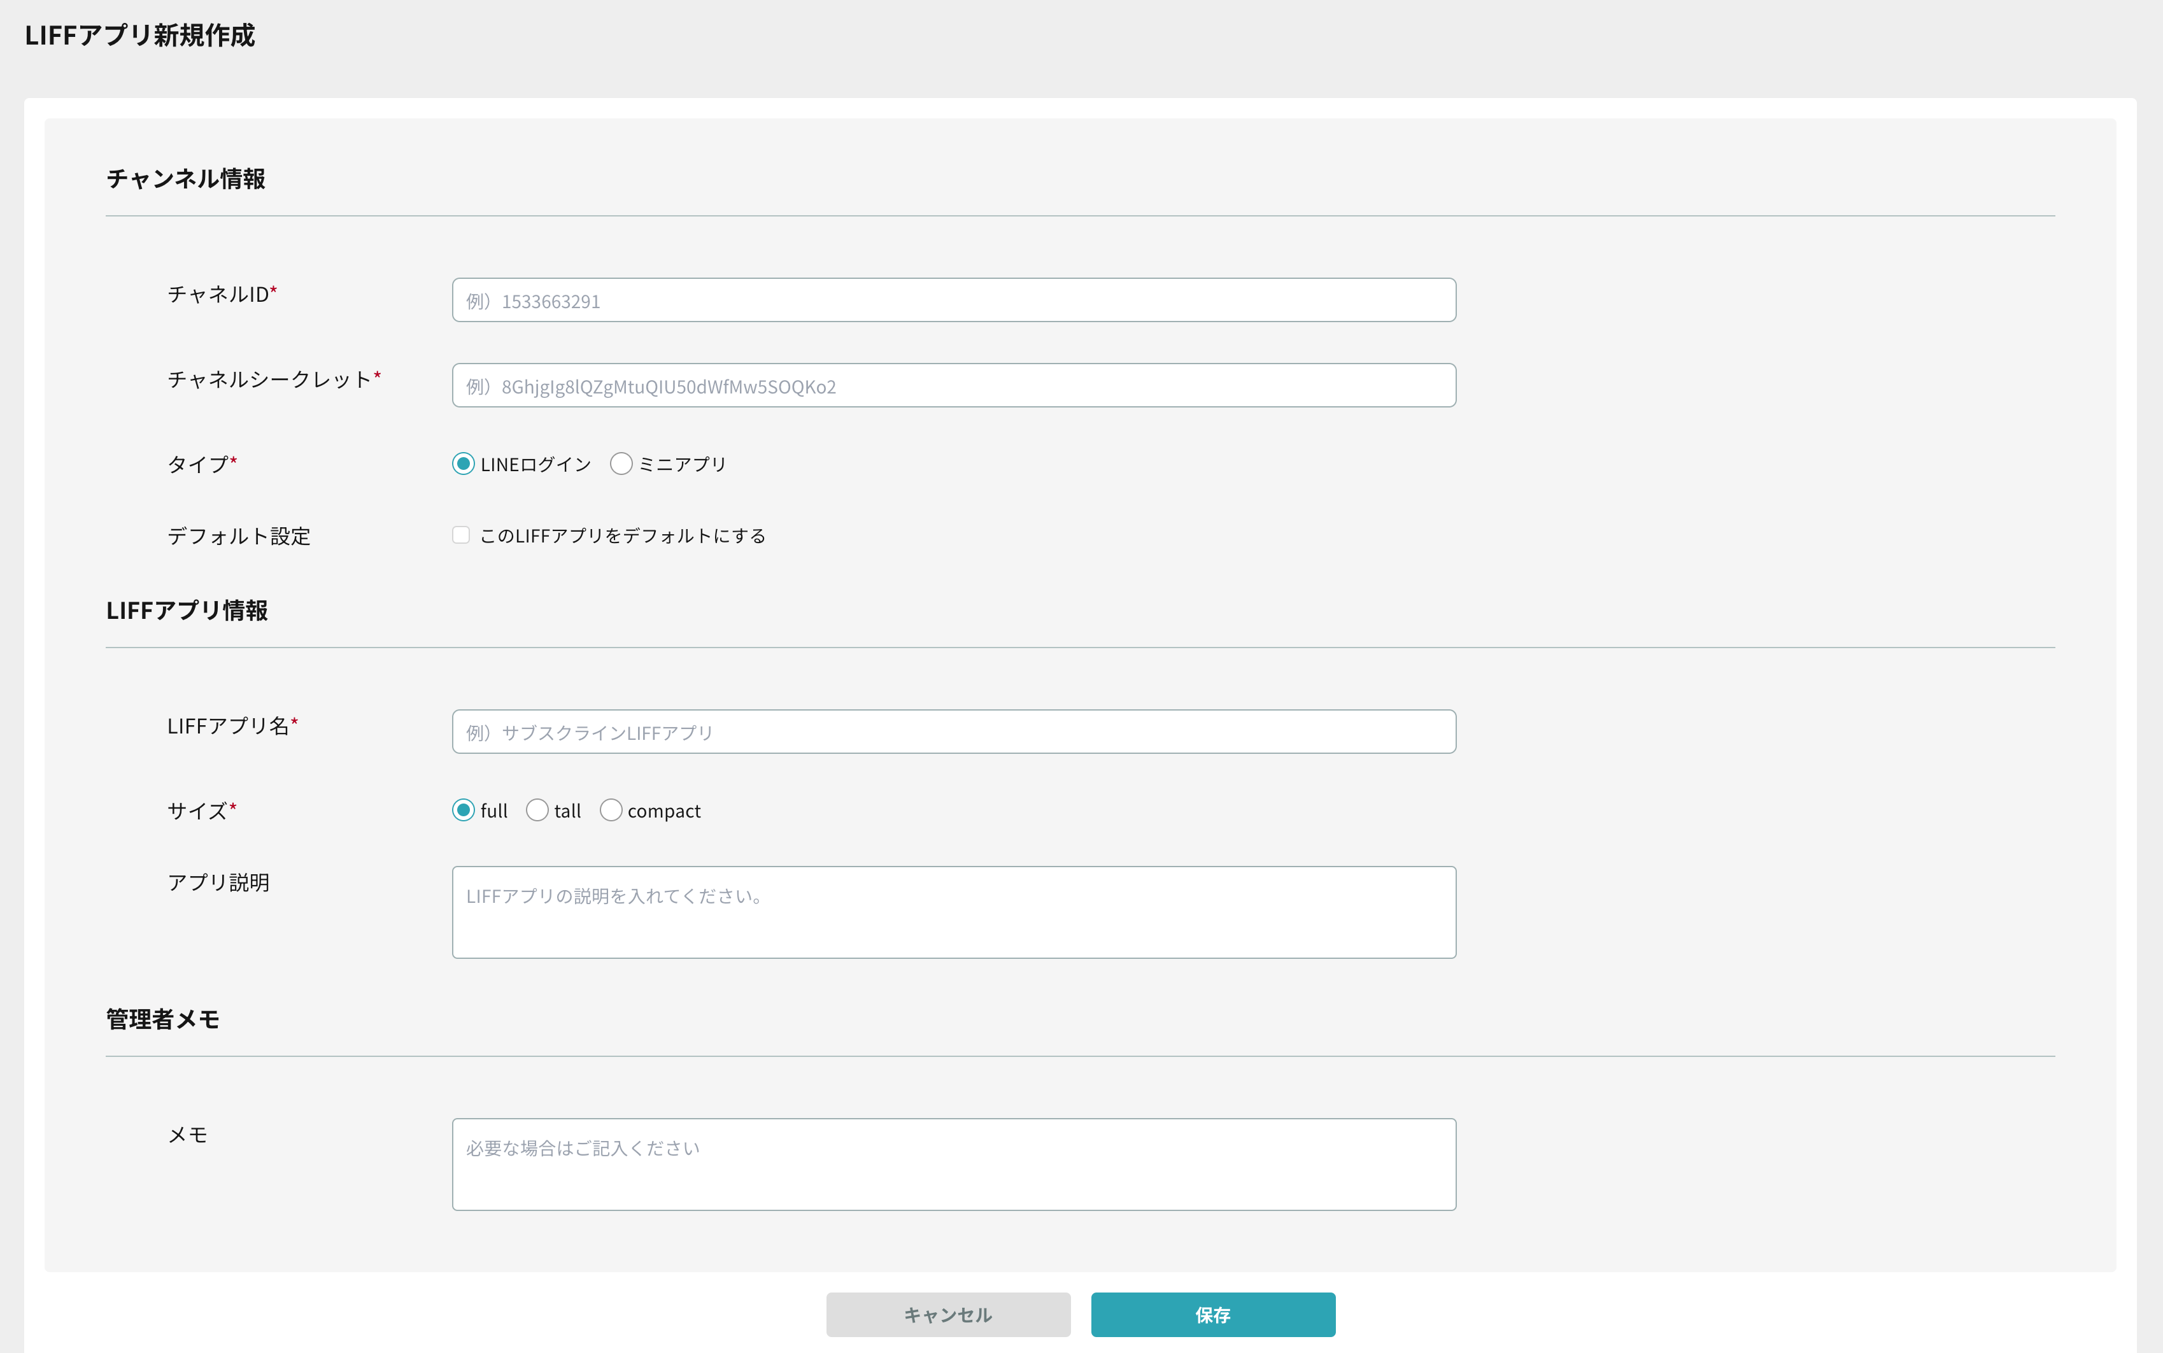Screen dimensions: 2163x1353
Task: Click the LIFFアプリ情報 section heading
Action: (x=187, y=610)
